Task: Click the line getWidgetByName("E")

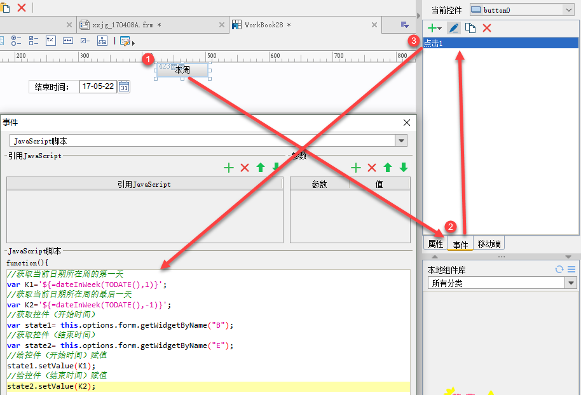Action: (x=120, y=345)
